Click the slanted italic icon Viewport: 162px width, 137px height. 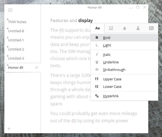tap(97, 54)
